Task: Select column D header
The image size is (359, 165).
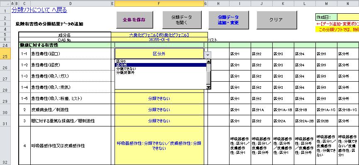Action: (71, 3)
